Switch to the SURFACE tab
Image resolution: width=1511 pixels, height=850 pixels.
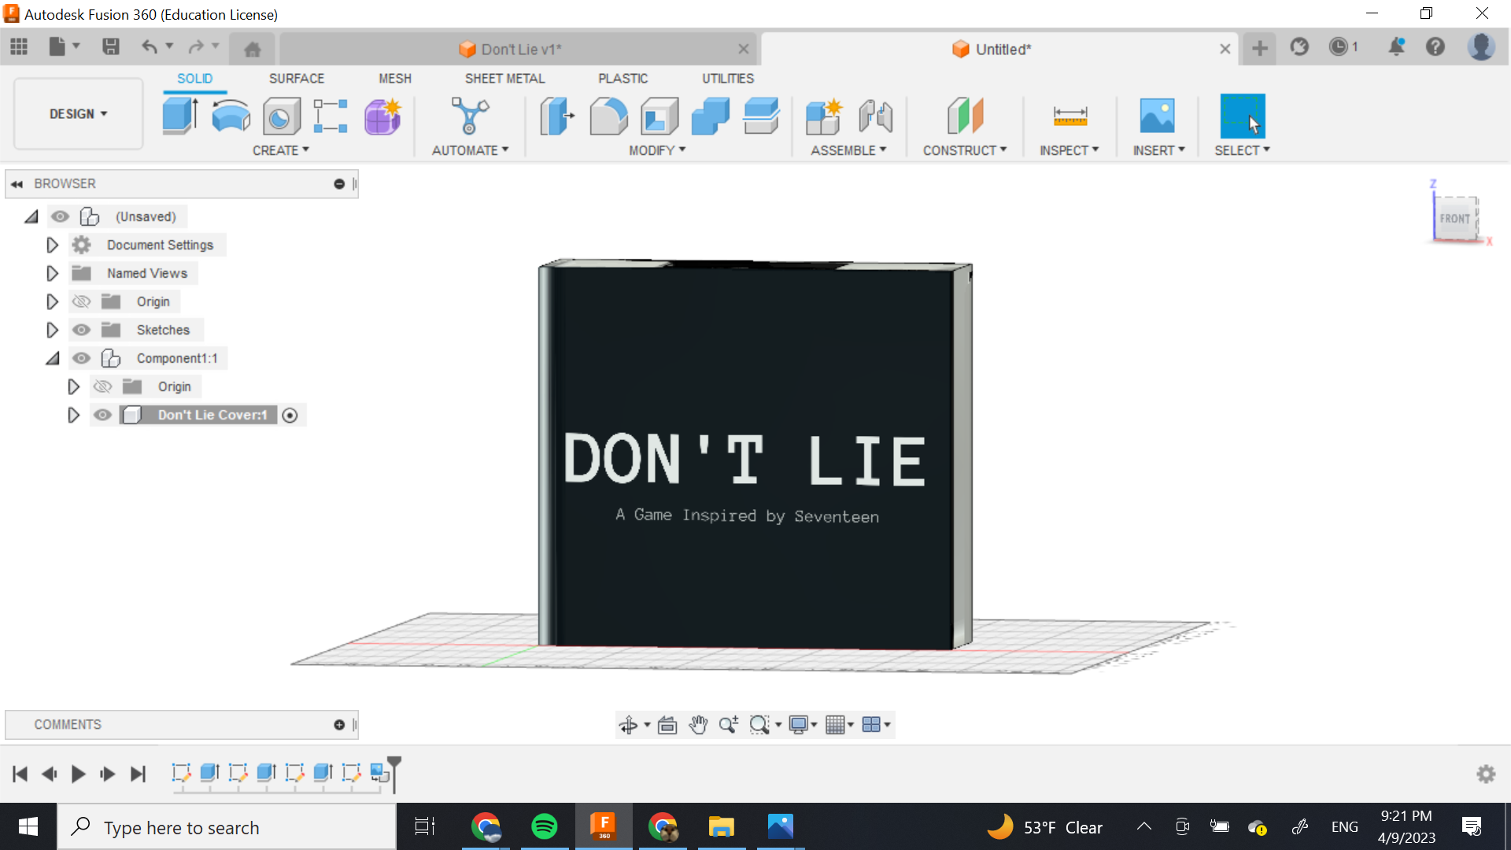click(296, 79)
